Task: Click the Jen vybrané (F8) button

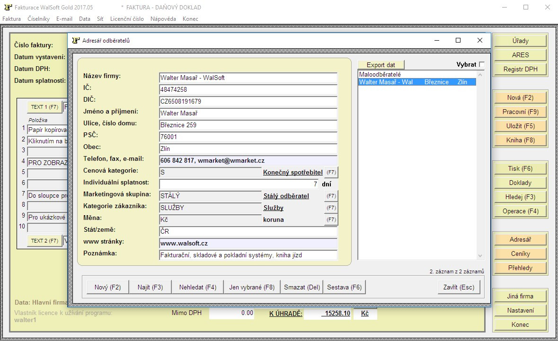Action: pyautogui.click(x=252, y=287)
